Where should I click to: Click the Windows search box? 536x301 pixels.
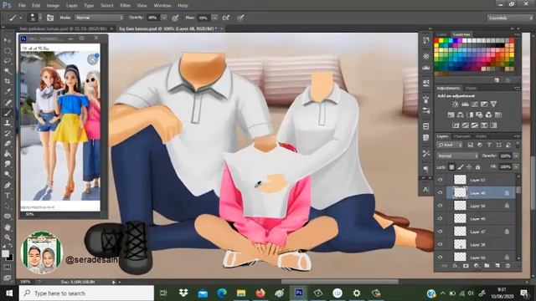tap(86, 293)
